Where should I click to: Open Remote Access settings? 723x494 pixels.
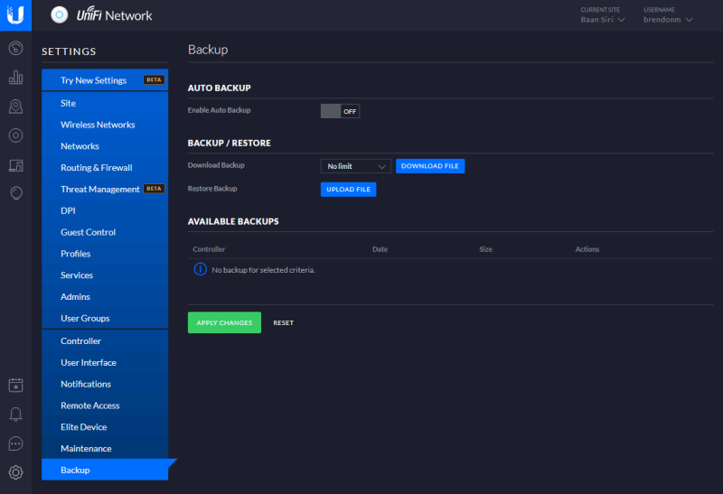pos(105,405)
